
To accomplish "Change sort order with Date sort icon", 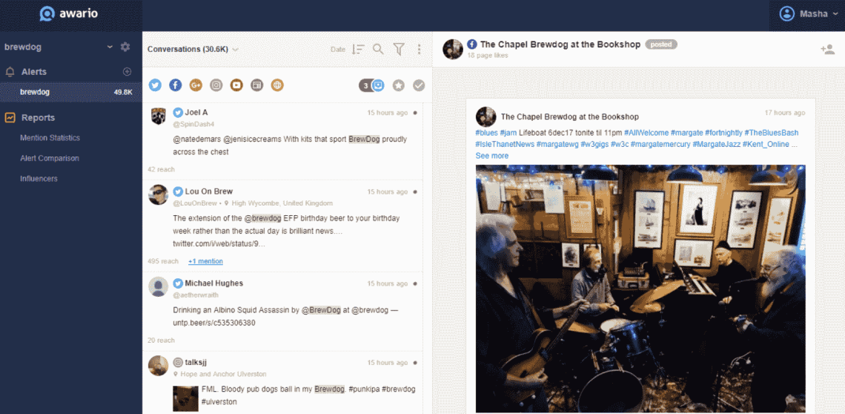I will tap(358, 49).
